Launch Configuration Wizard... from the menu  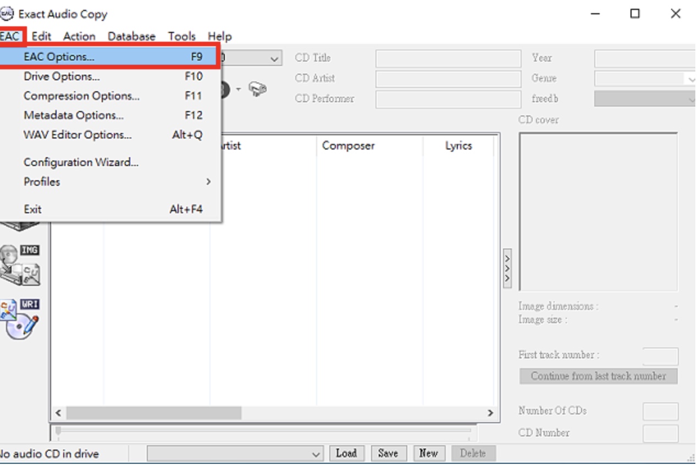(x=110, y=162)
